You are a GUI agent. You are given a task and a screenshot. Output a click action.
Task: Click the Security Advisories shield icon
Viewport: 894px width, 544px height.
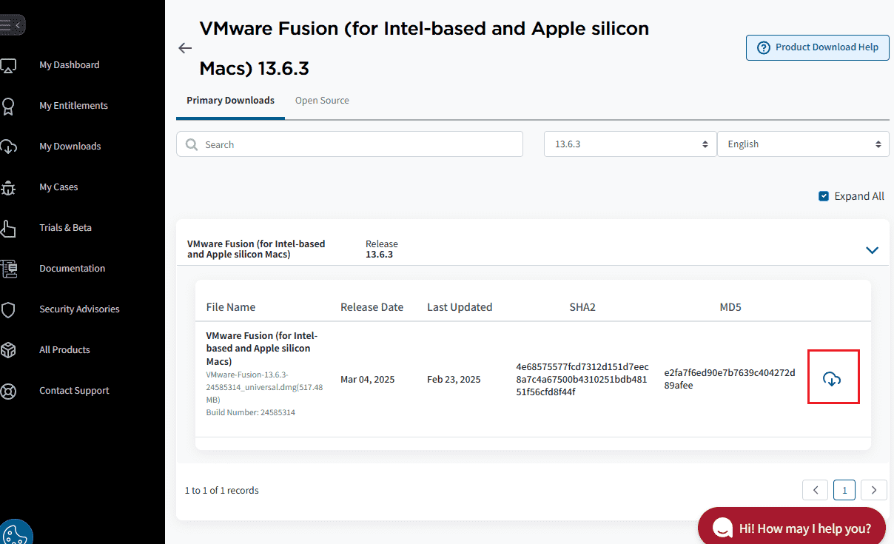point(8,309)
